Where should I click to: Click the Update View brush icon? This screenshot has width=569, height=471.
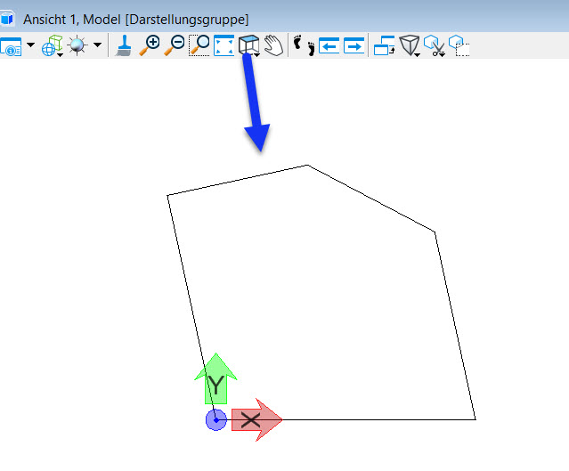[124, 45]
